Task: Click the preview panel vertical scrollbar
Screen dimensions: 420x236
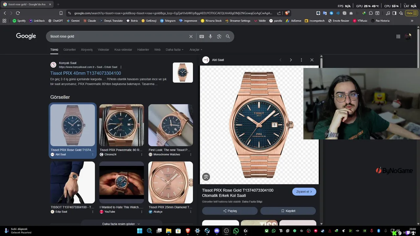Action: tap(321, 63)
